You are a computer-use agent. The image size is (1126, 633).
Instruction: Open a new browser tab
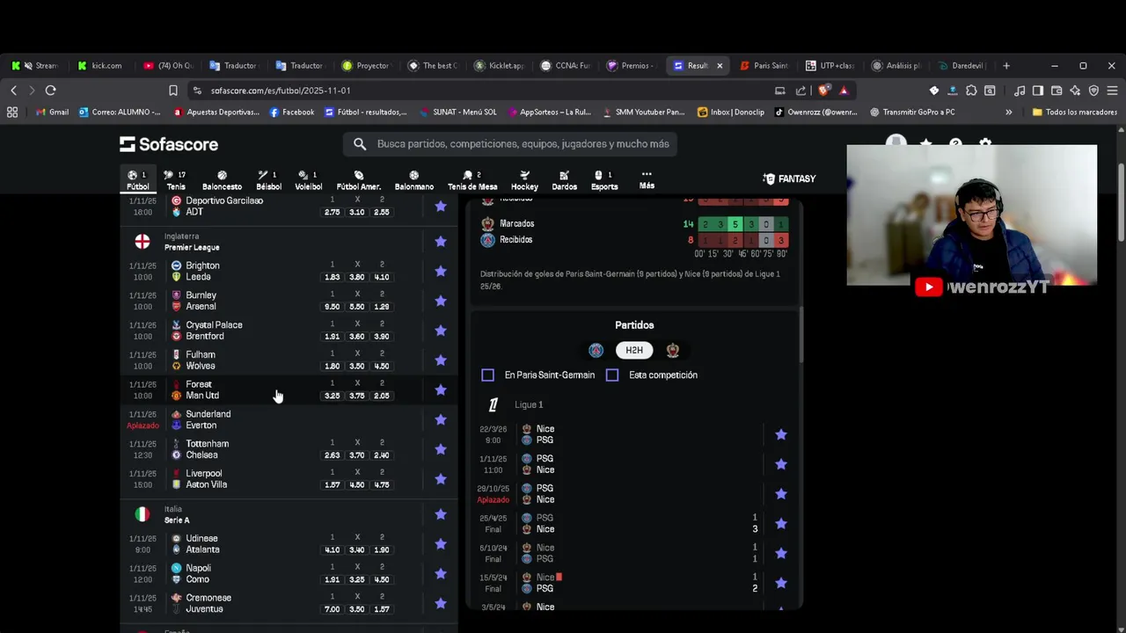pyautogui.click(x=1006, y=66)
